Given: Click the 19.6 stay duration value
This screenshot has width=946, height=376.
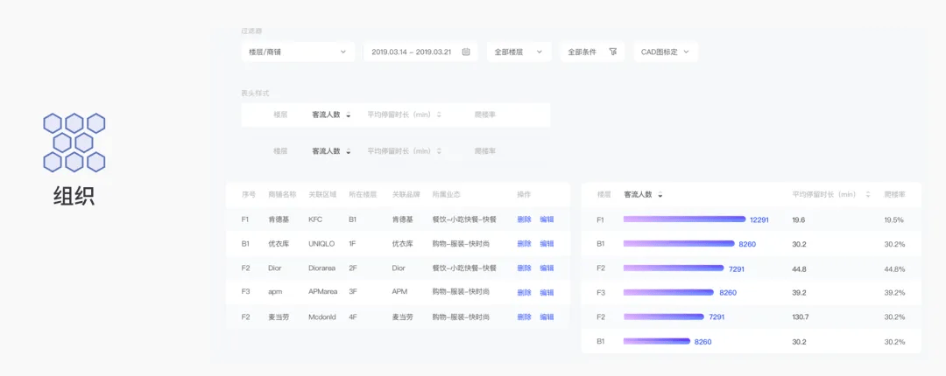Looking at the screenshot, I should coord(798,220).
